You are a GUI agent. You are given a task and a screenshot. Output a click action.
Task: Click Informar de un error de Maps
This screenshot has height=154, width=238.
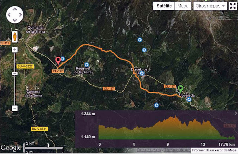coord(214,150)
